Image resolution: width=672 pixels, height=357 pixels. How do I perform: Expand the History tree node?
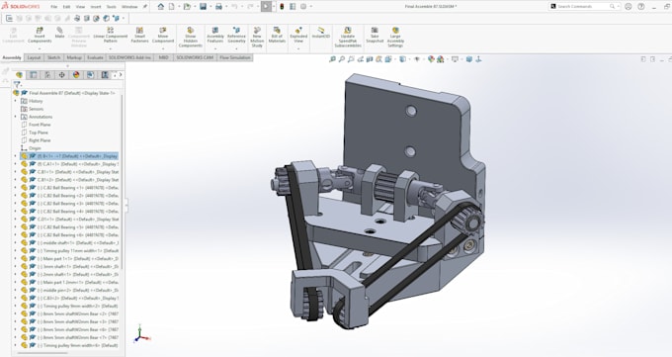[16, 101]
